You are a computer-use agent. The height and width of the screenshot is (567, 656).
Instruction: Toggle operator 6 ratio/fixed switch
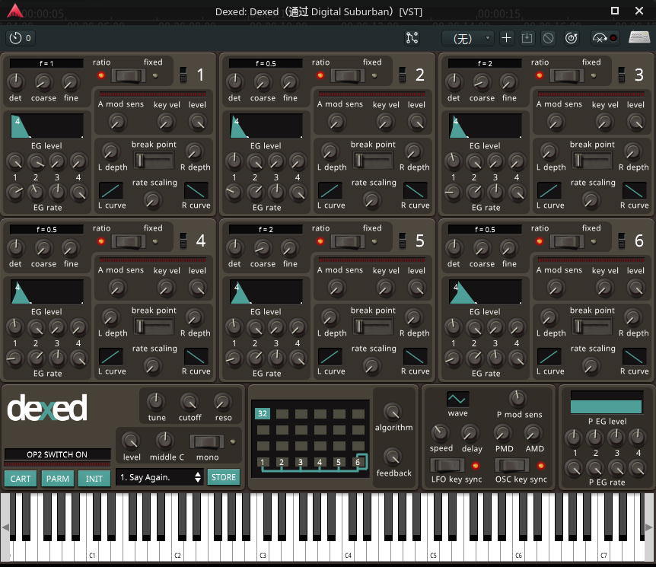click(x=567, y=241)
